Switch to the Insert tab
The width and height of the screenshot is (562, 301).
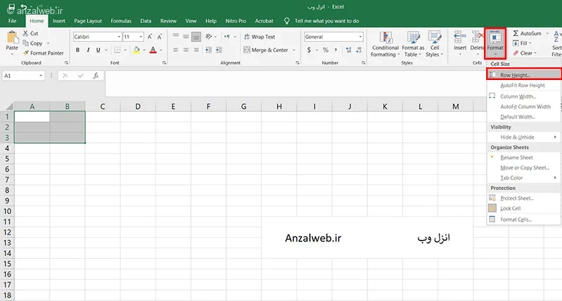59,21
